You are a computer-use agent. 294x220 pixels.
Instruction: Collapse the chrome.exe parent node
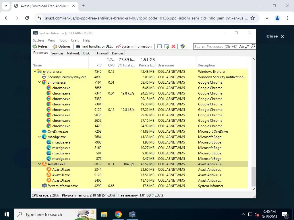coord(39,82)
